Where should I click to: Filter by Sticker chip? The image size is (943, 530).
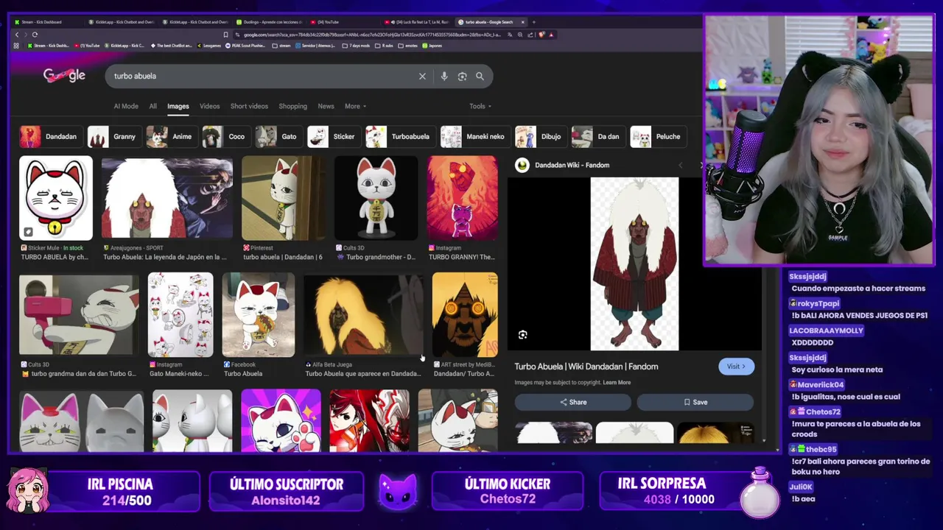coord(333,136)
